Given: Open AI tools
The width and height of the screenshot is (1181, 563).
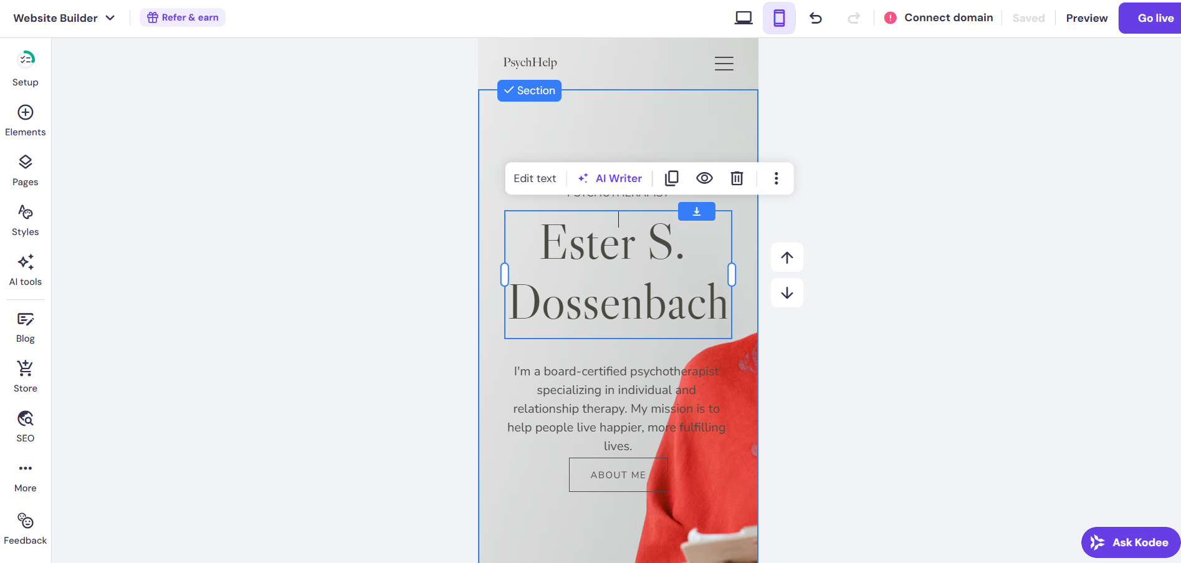Looking at the screenshot, I should tap(26, 270).
